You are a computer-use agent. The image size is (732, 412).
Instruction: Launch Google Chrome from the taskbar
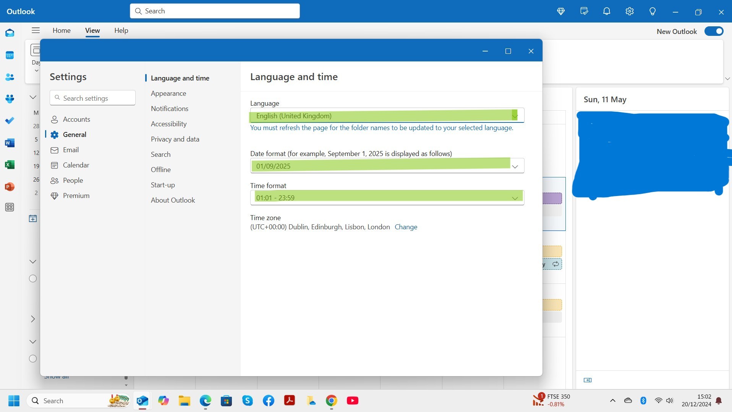(x=331, y=401)
